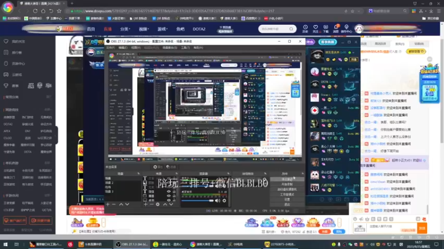This screenshot has width=444, height=249.
Task: Toggle lock on the 微信 text source row
Action: (x=174, y=191)
